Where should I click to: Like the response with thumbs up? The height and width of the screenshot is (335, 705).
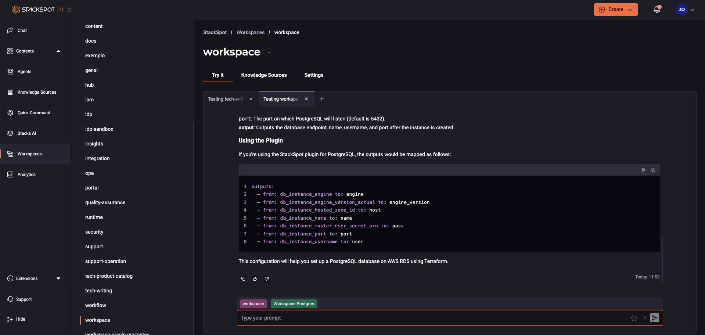(255, 279)
